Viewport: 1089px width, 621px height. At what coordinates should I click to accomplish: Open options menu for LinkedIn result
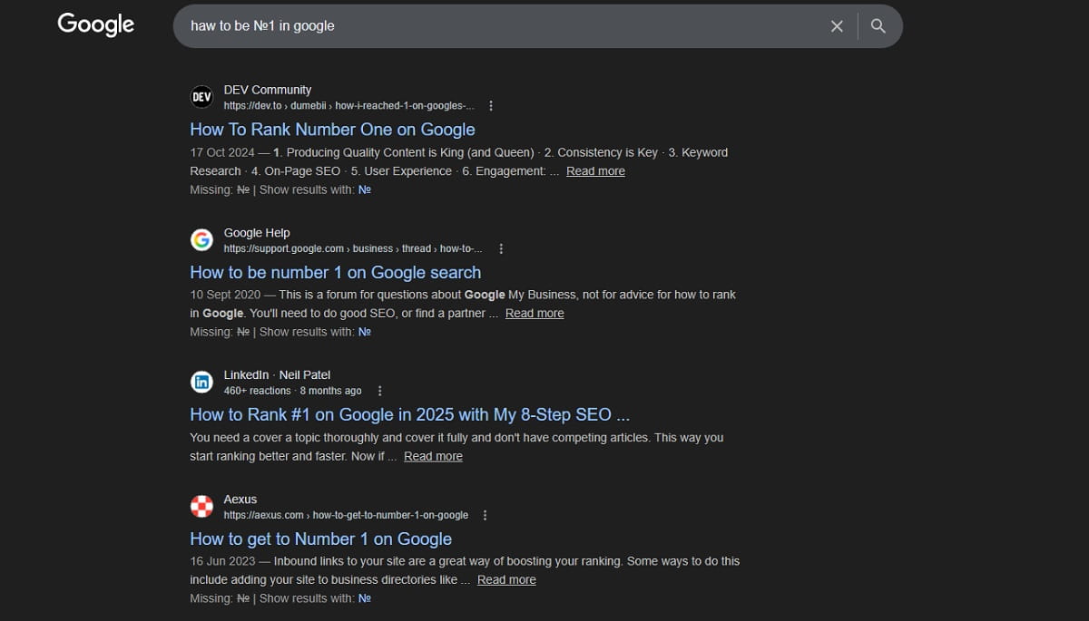(380, 390)
